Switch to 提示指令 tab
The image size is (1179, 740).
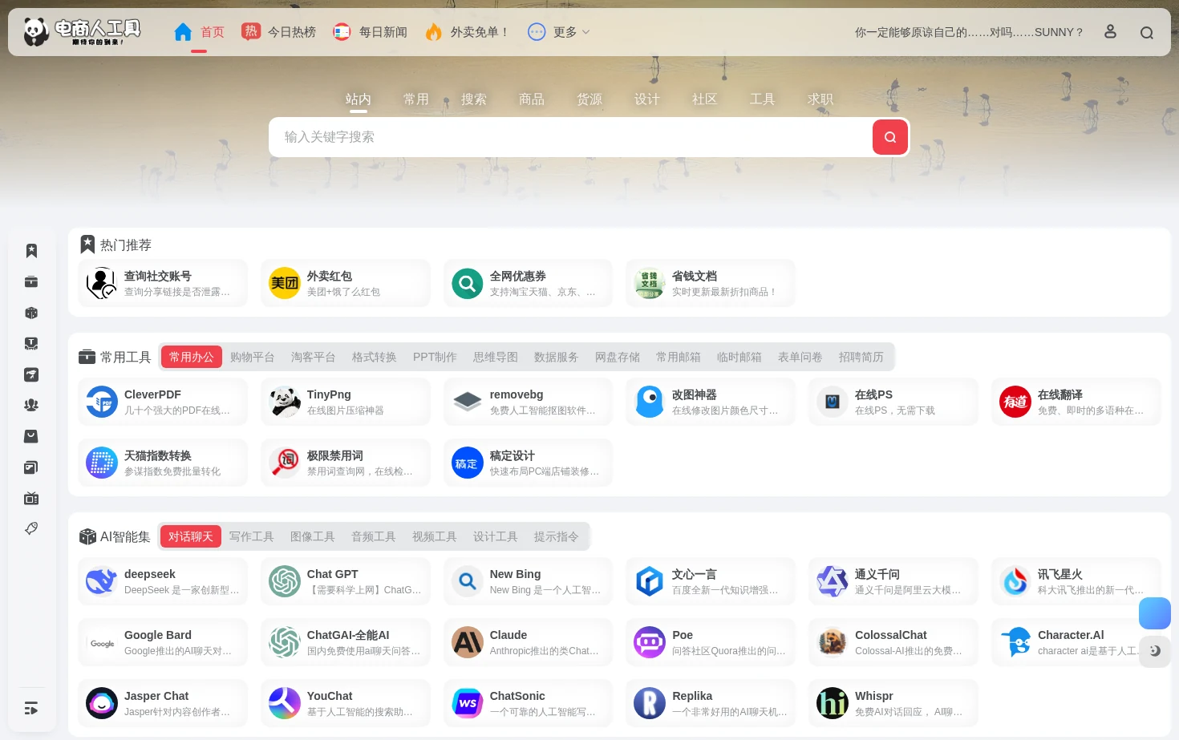point(557,536)
